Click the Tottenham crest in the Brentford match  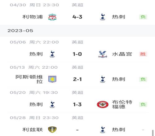(x=52, y=104)
